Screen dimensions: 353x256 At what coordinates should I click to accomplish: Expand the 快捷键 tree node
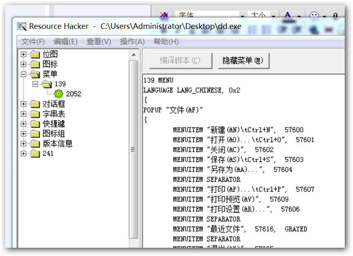24,124
